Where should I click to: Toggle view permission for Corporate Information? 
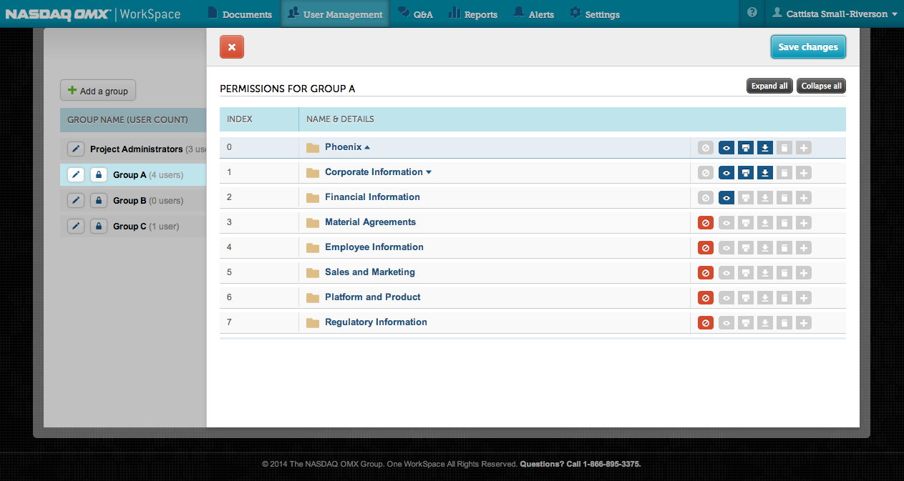(726, 173)
